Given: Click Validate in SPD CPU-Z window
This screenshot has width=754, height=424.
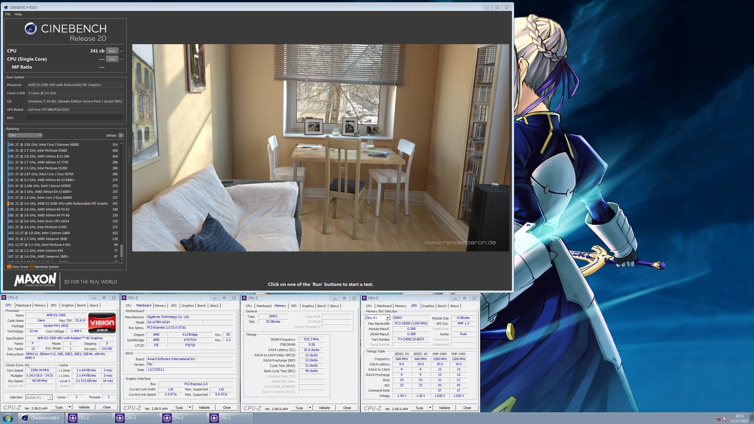Looking at the screenshot, I should point(444,408).
